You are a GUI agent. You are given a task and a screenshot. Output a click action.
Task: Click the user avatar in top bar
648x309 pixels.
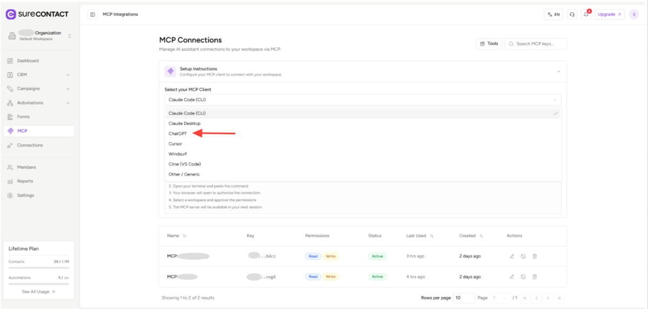click(634, 15)
